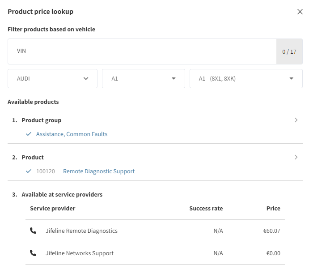This screenshot has height=274, width=309.
Task: Expand the Product section chevron
Action: pyautogui.click(x=296, y=157)
